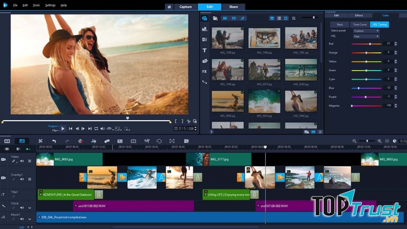
Task: Switch to the Share tab
Action: 234,7
